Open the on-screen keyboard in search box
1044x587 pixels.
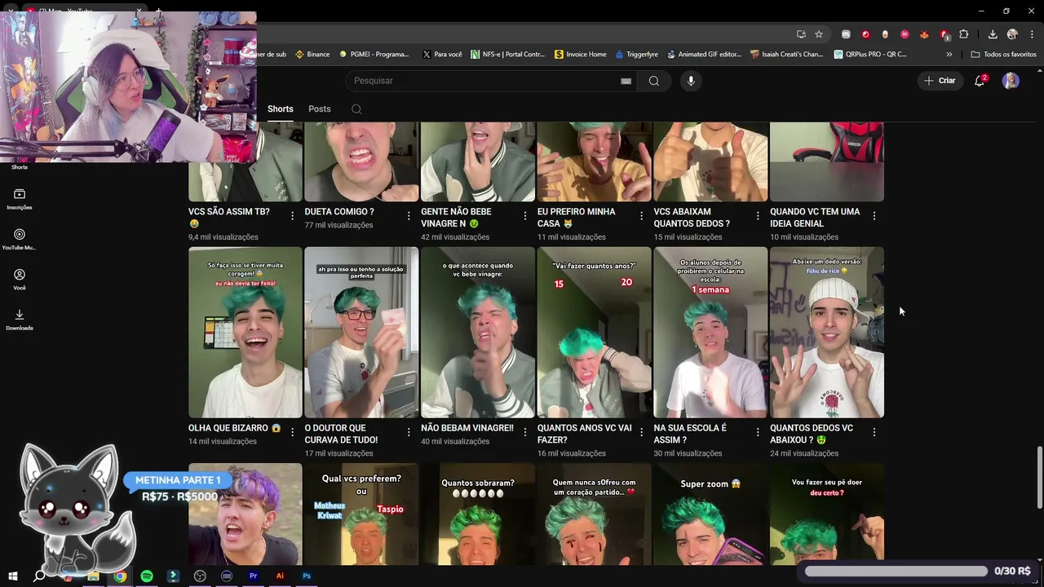[626, 81]
